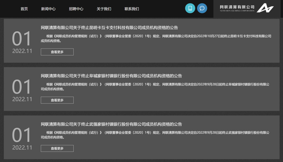
Task: Click 查看更多 under the 阜城家银 announcement
Action: 57,100
